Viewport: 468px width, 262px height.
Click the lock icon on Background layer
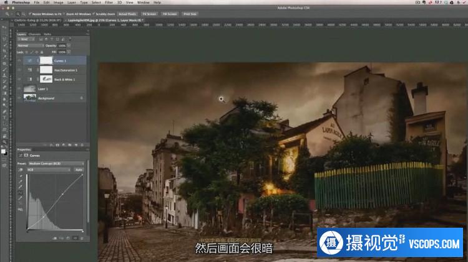pos(82,98)
